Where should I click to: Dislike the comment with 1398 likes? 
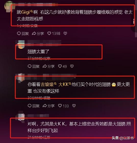(x=65, y=33)
